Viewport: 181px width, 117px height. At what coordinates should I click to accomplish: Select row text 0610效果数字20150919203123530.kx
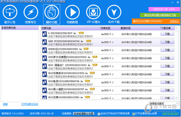68,73
